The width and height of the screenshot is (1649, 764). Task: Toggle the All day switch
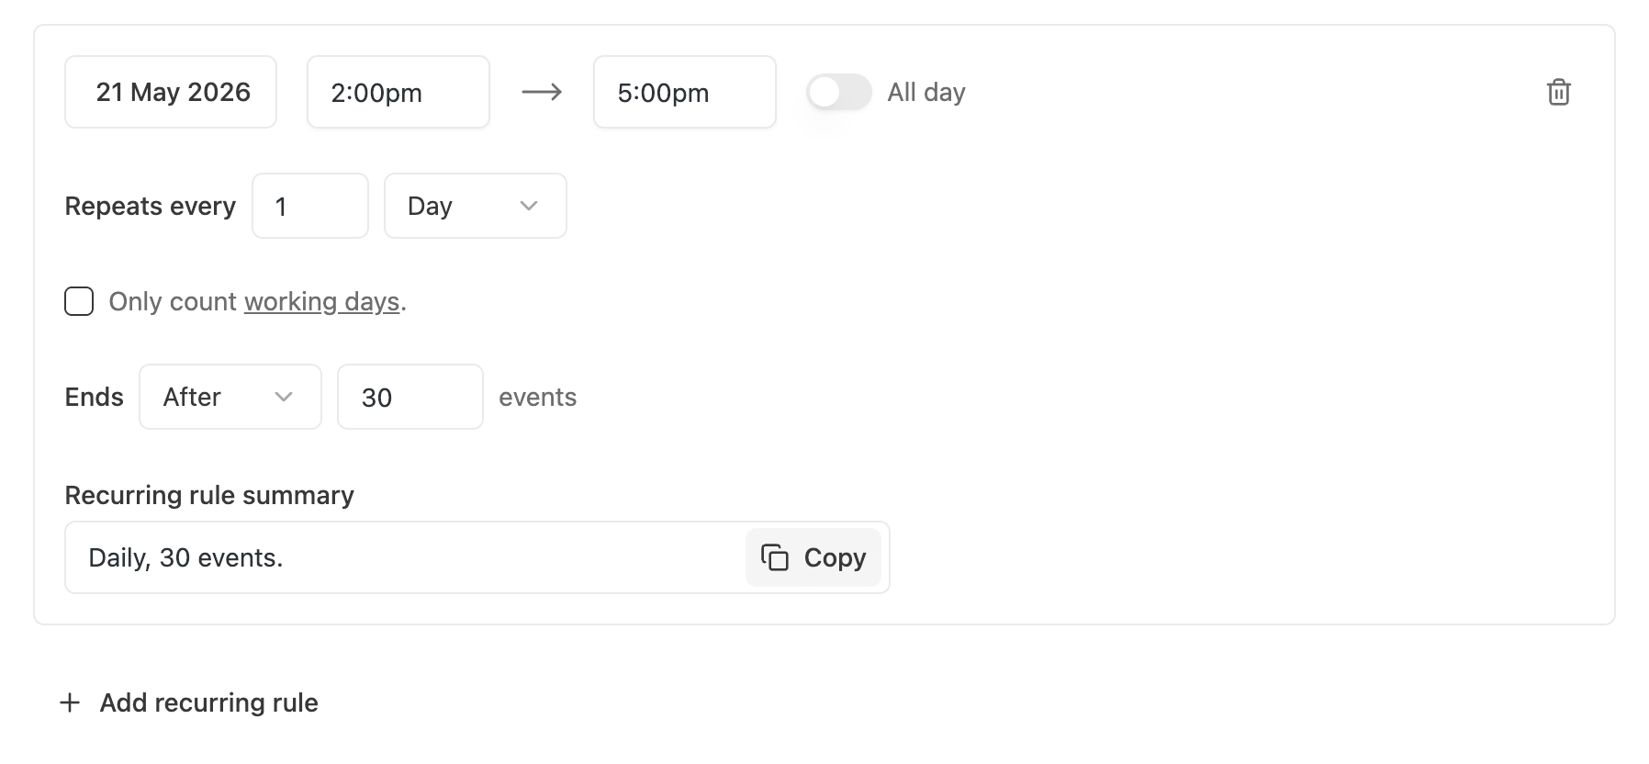838,92
